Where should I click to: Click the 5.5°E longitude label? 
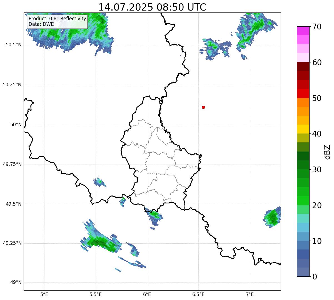click(x=96, y=294)
